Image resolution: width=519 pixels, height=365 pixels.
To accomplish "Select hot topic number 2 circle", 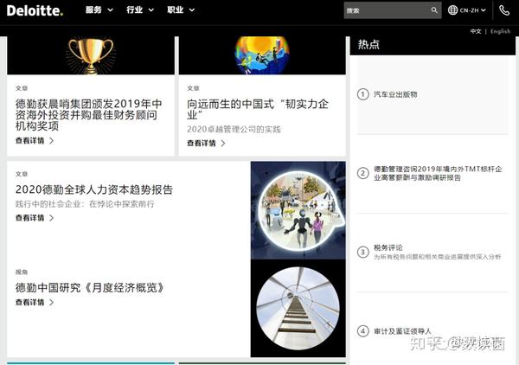I will point(362,173).
